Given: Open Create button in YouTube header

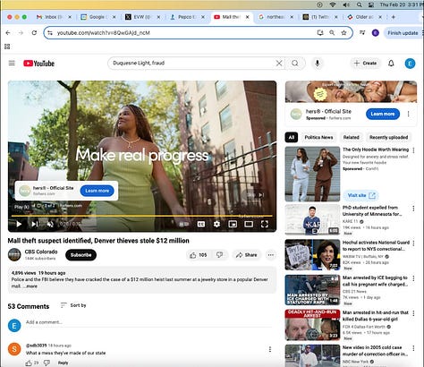Looking at the screenshot, I should point(365,64).
